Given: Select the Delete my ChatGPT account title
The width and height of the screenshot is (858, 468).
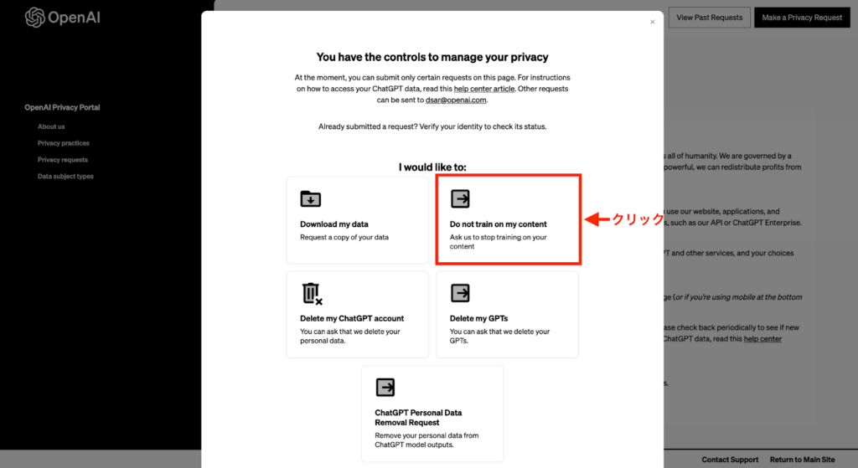Looking at the screenshot, I should 352,319.
